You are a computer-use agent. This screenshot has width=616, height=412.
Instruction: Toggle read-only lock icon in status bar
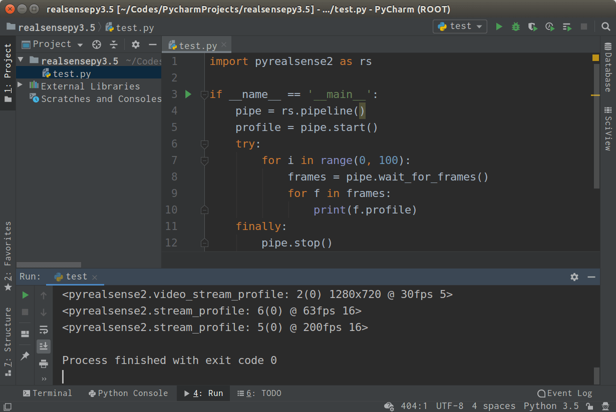click(590, 406)
